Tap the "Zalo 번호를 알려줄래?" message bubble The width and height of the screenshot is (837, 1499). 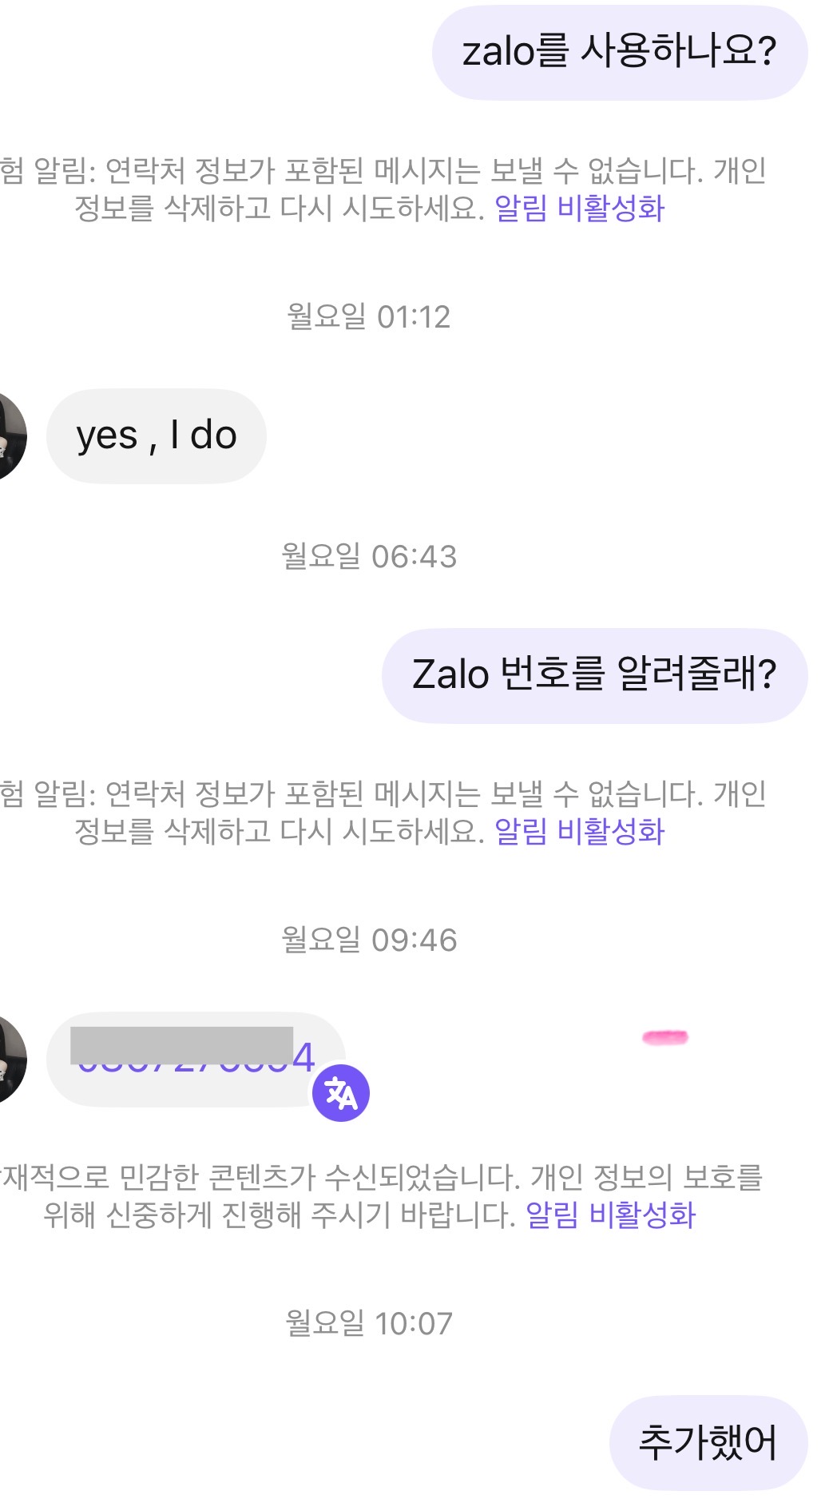[x=594, y=675]
